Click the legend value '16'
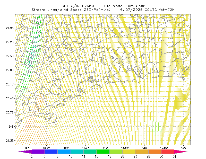 click(97, 156)
